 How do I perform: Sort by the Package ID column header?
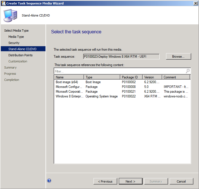click(131, 77)
